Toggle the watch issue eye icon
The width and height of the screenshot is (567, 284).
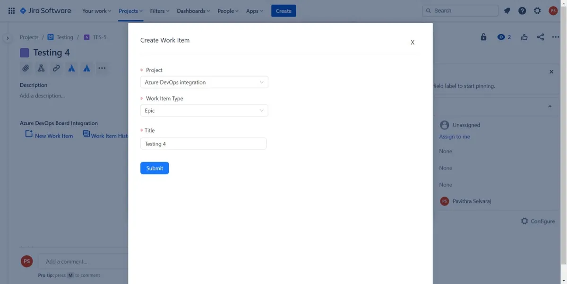(x=501, y=37)
